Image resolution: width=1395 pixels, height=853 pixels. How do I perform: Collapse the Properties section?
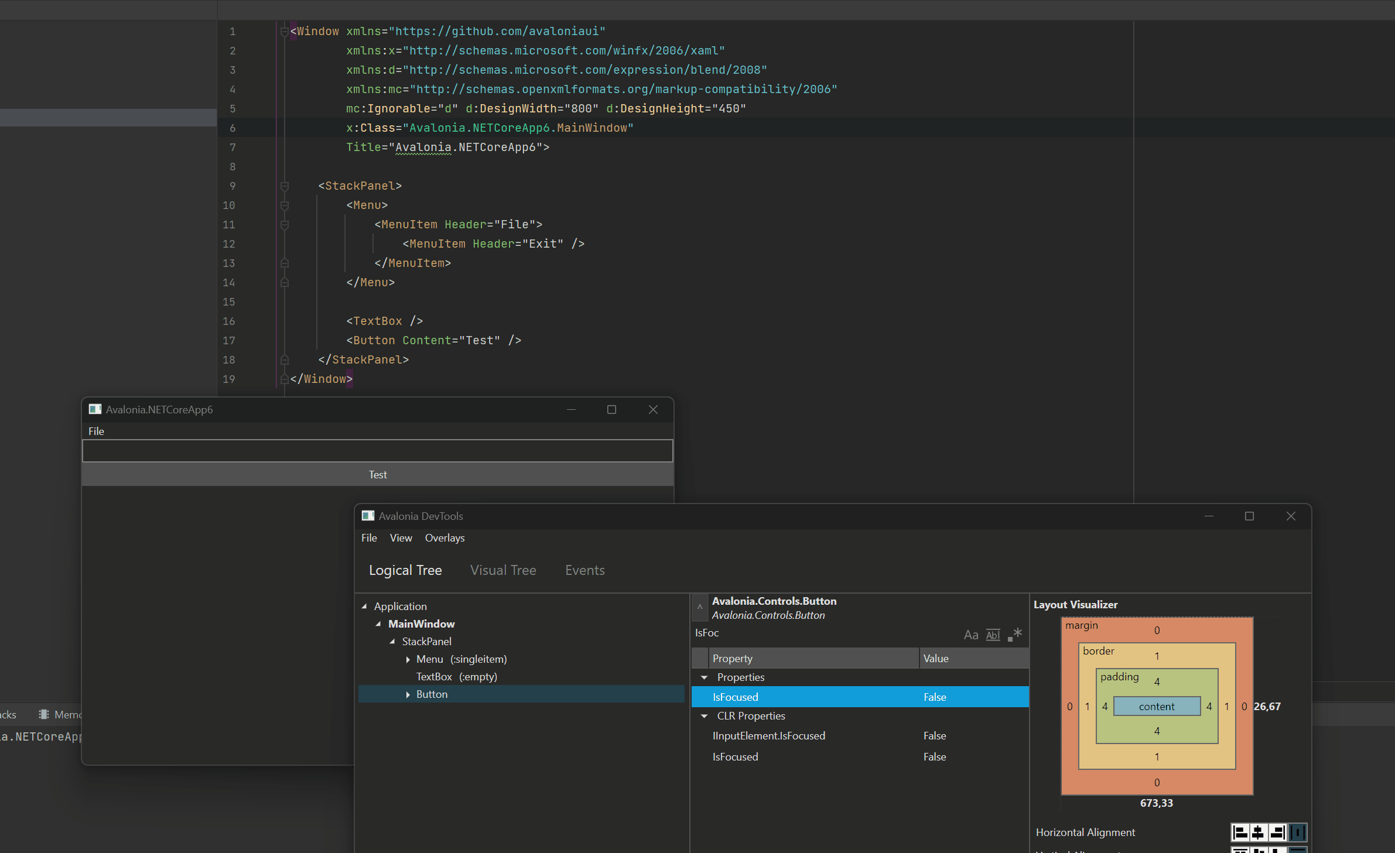click(704, 677)
